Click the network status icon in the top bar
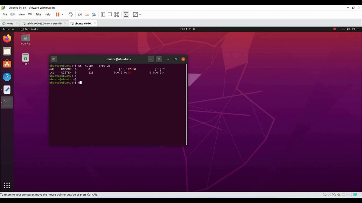This screenshot has height=203, width=362. [x=343, y=29]
